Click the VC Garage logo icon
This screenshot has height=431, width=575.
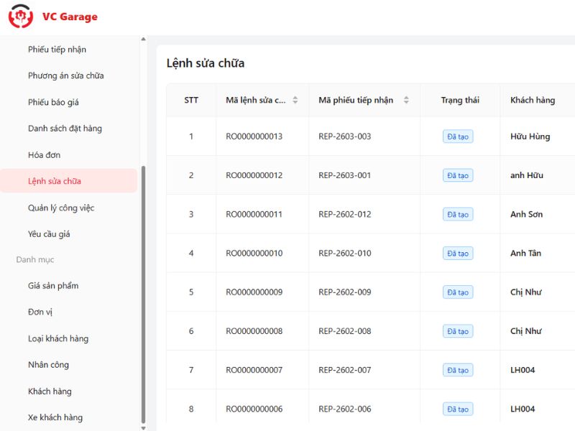[x=21, y=17]
